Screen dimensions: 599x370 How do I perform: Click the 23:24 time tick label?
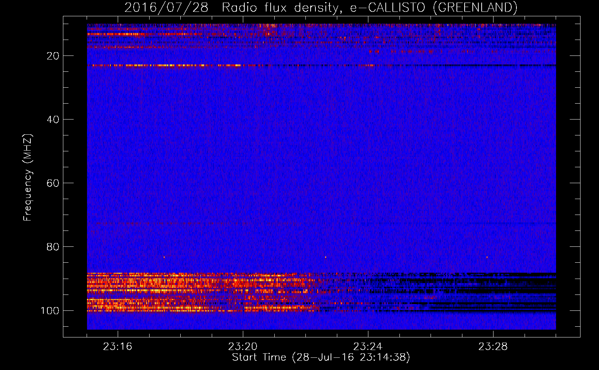click(x=368, y=347)
